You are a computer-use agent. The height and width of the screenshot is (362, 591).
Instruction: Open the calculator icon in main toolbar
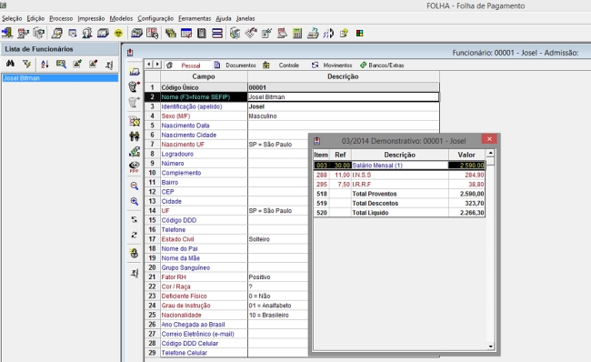297,33
